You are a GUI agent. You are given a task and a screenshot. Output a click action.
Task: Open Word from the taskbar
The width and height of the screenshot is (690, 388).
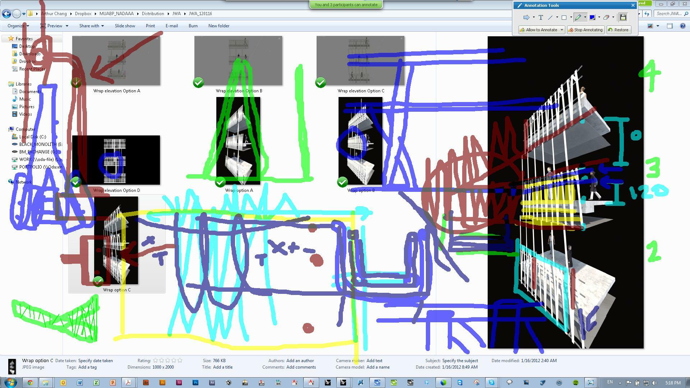tap(80, 383)
